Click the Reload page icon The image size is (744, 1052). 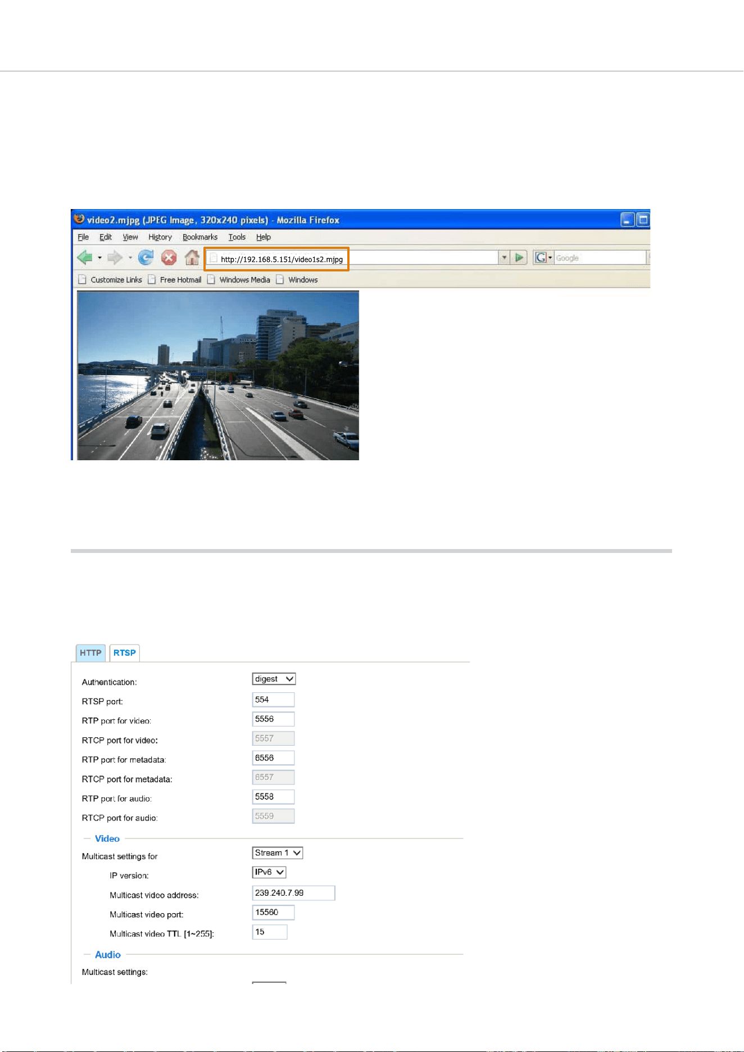point(146,257)
